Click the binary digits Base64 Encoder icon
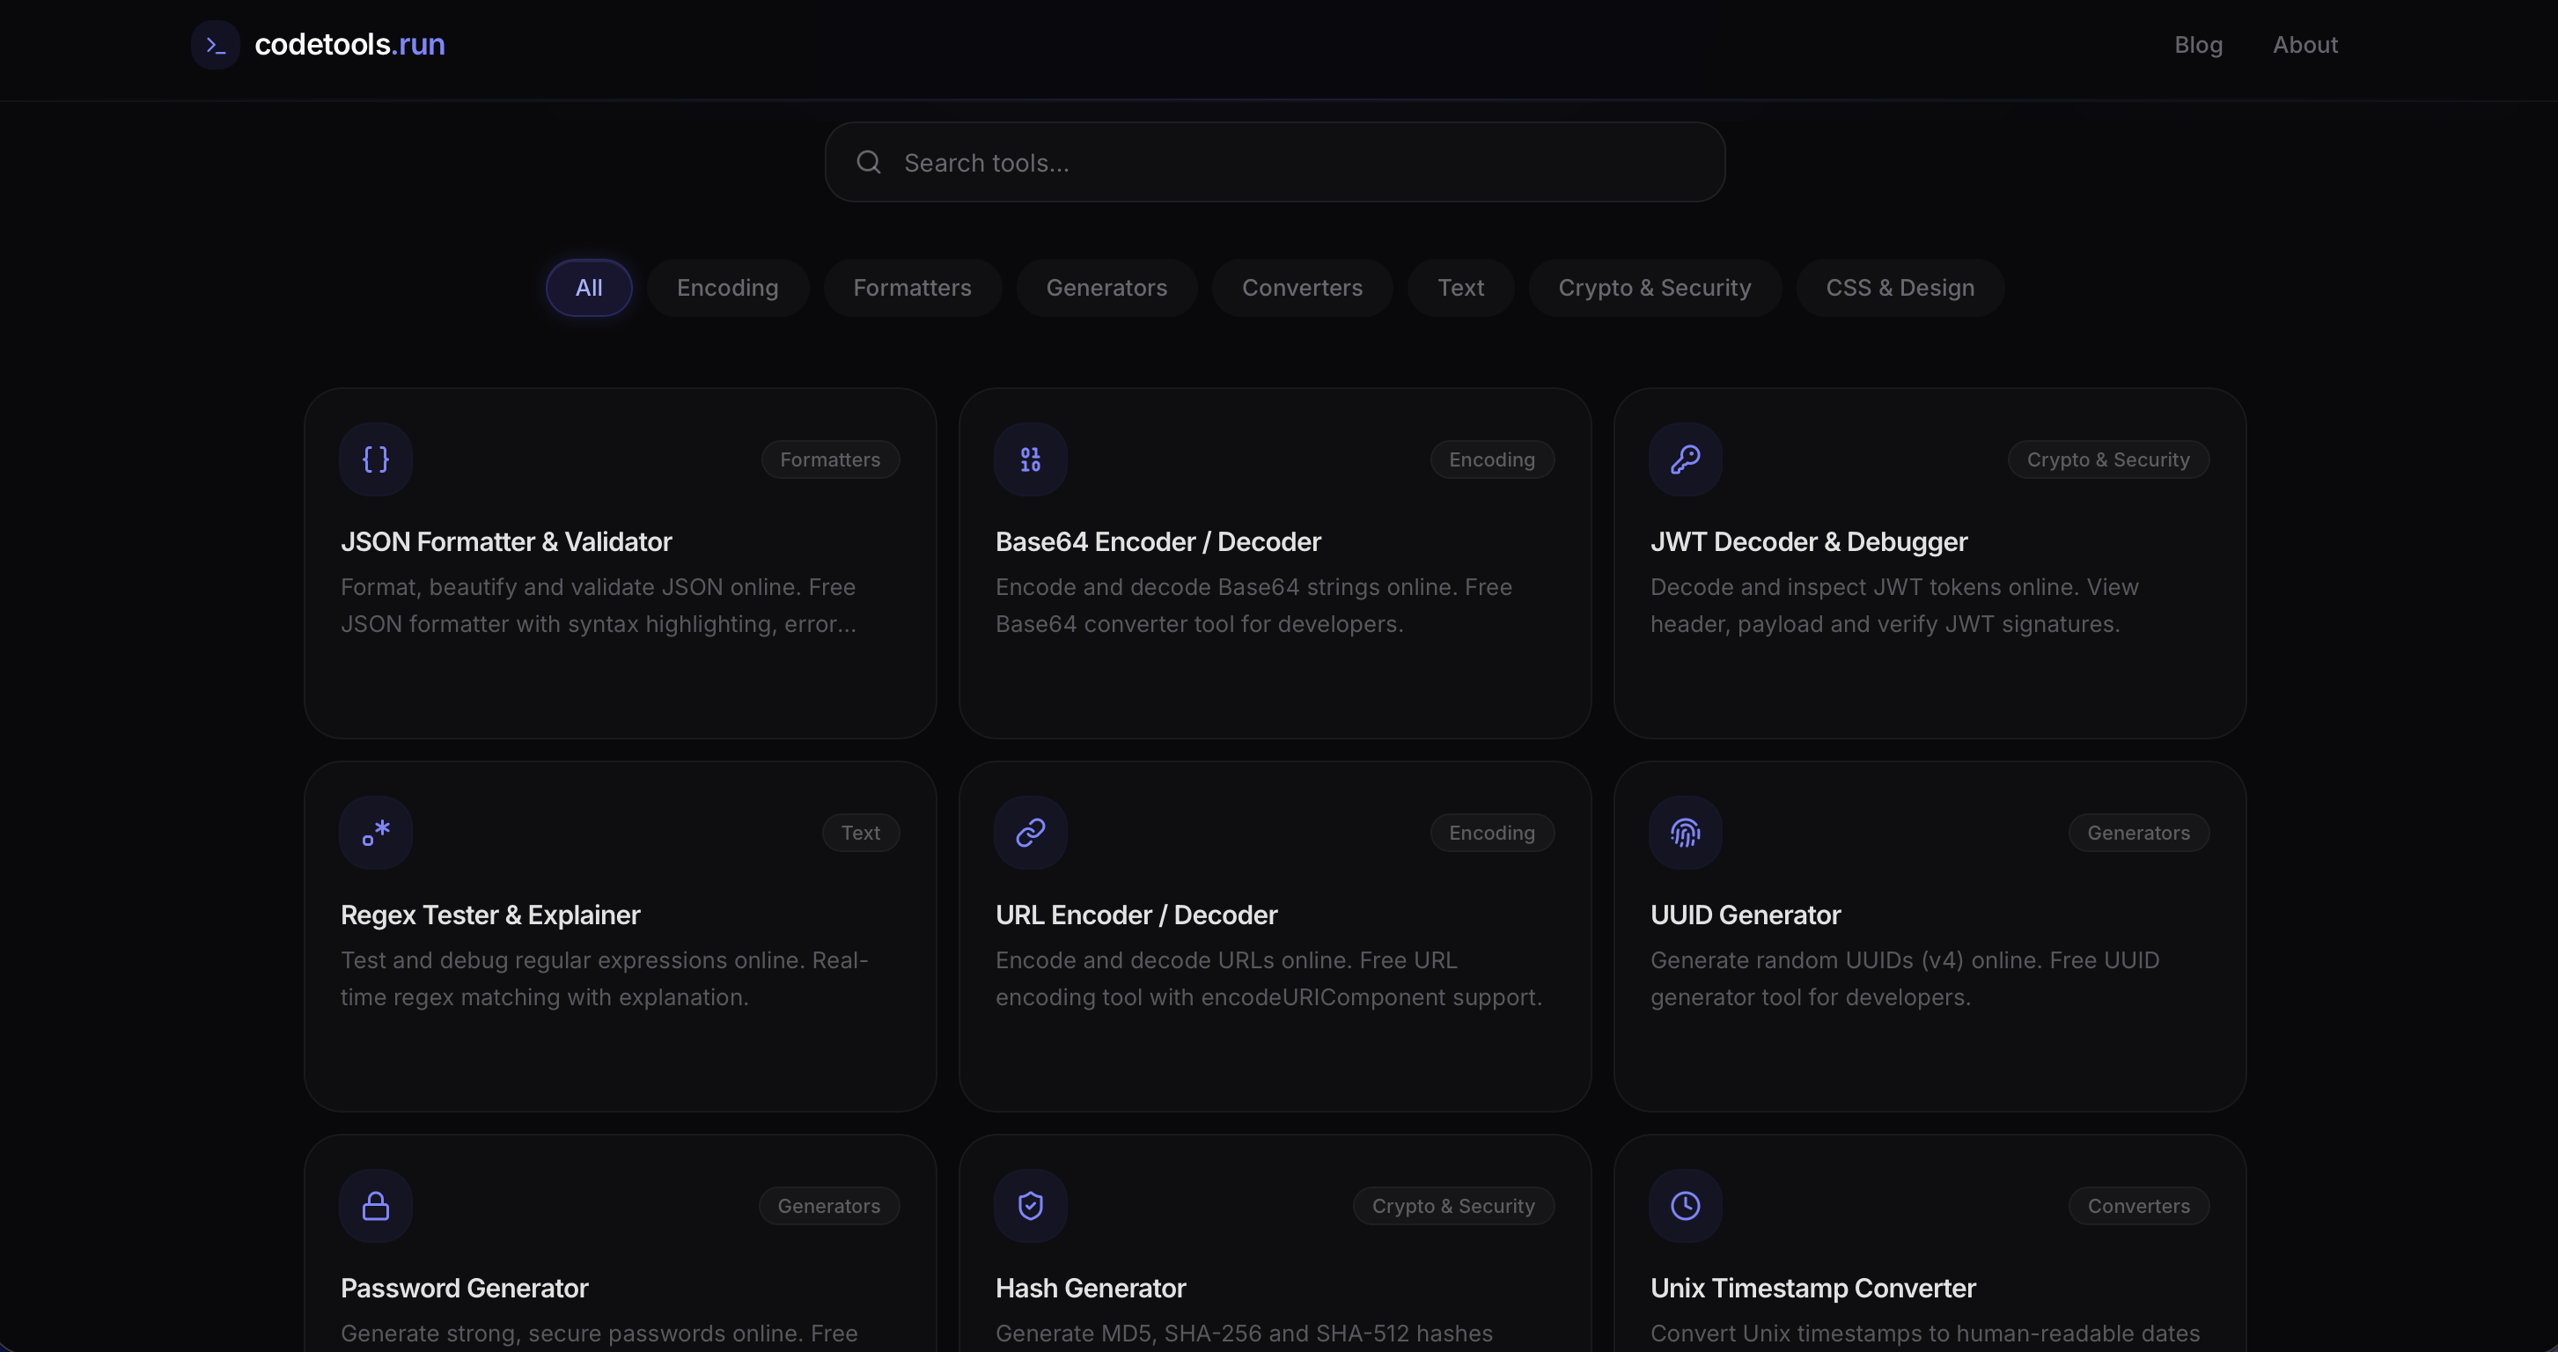This screenshot has width=2558, height=1352. [x=1029, y=459]
